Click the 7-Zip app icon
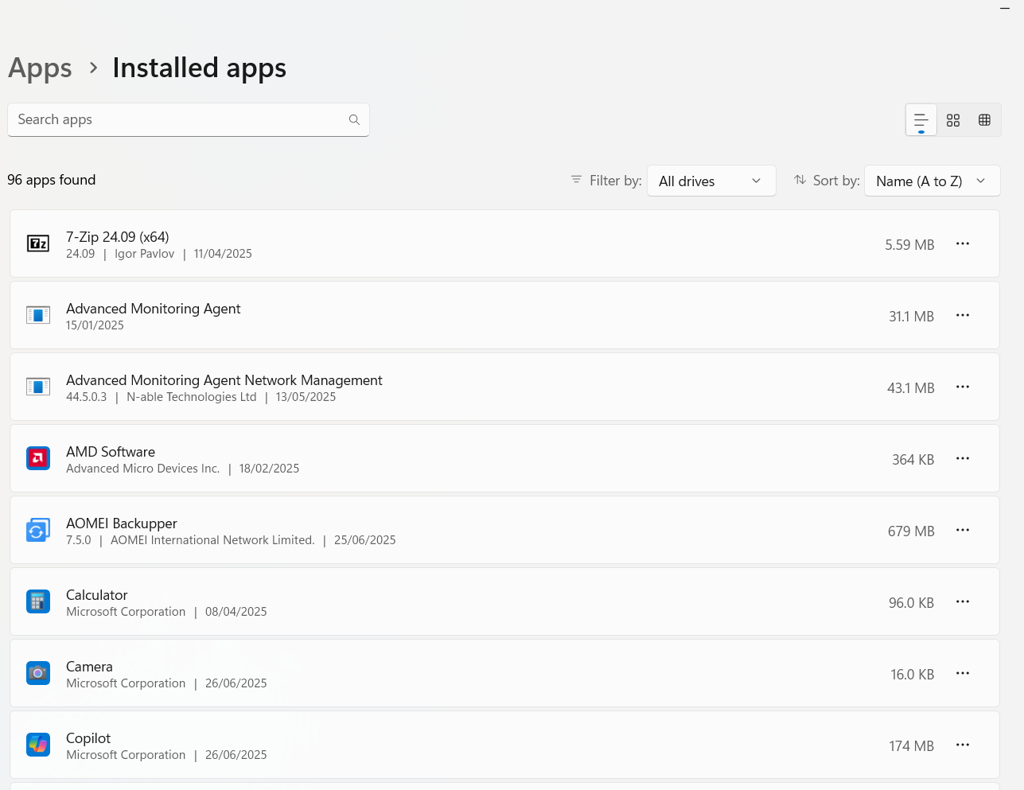This screenshot has width=1024, height=790. 38,243
